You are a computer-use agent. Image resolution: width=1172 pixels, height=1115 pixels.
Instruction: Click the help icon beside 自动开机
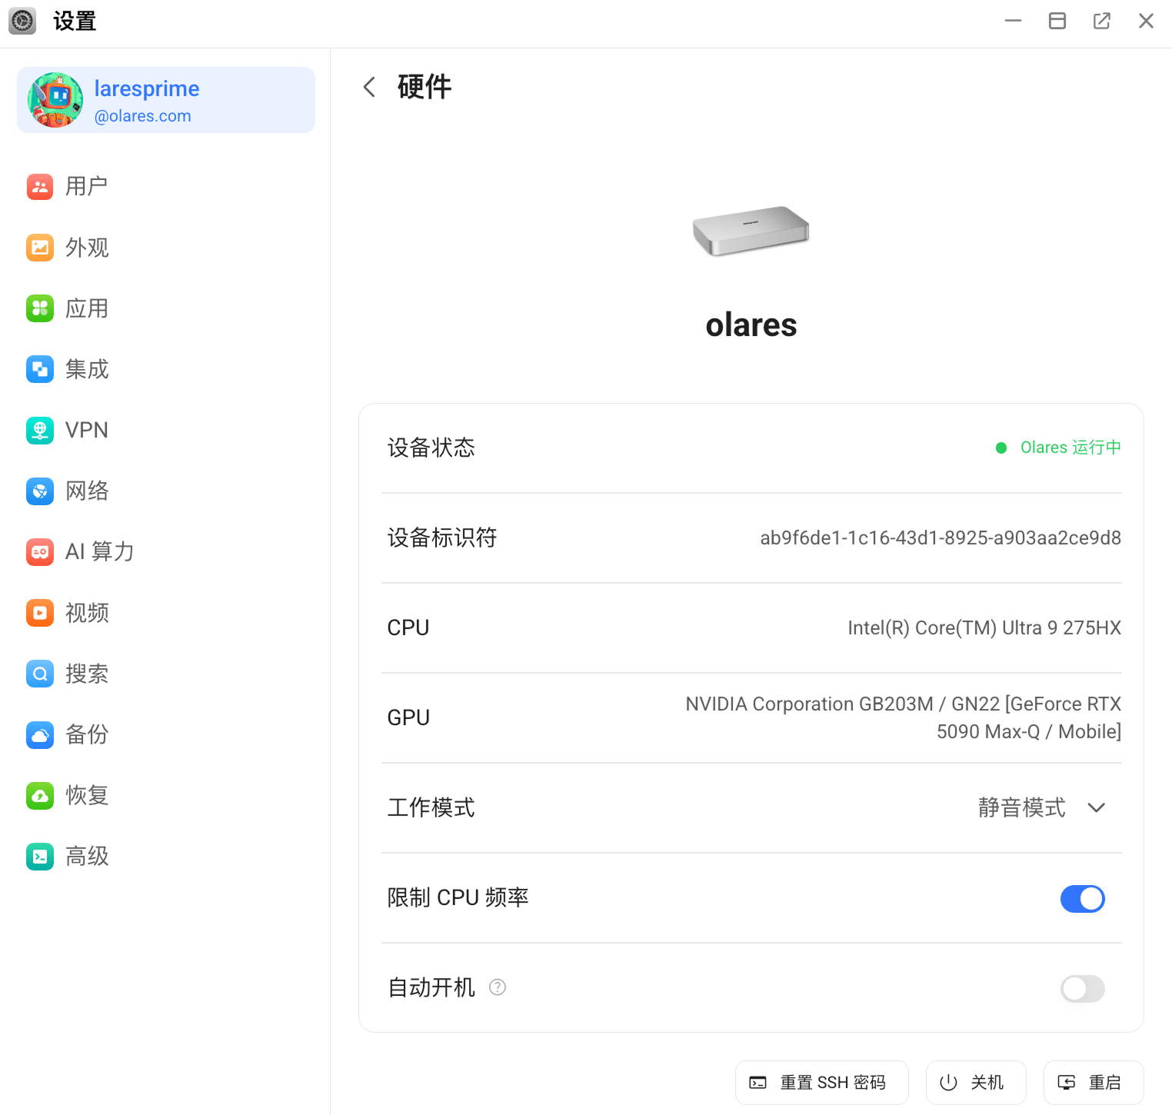tap(498, 987)
